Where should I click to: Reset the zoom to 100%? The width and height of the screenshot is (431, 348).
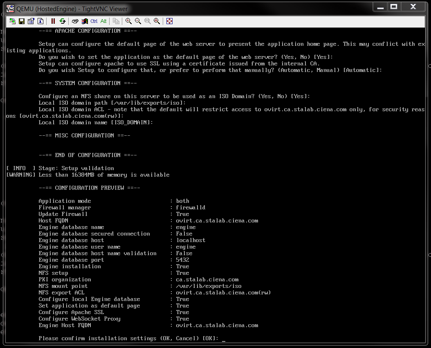(147, 21)
